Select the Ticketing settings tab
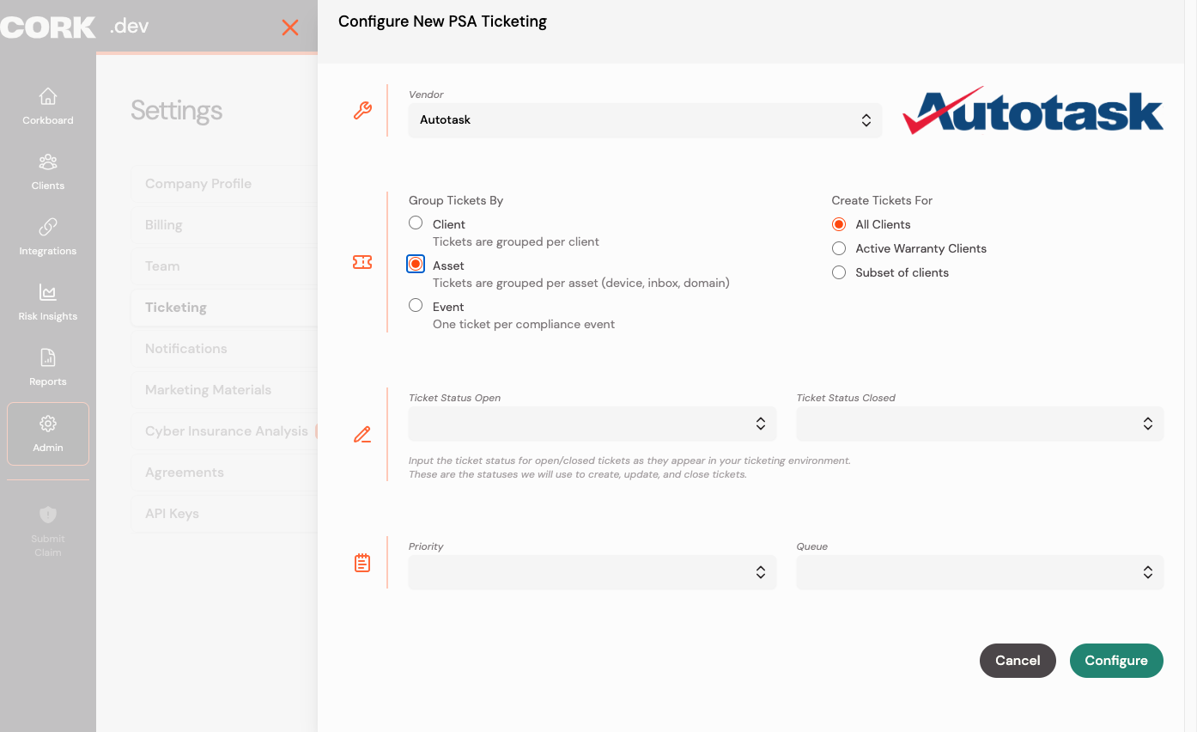This screenshot has height=732, width=1197. click(224, 308)
